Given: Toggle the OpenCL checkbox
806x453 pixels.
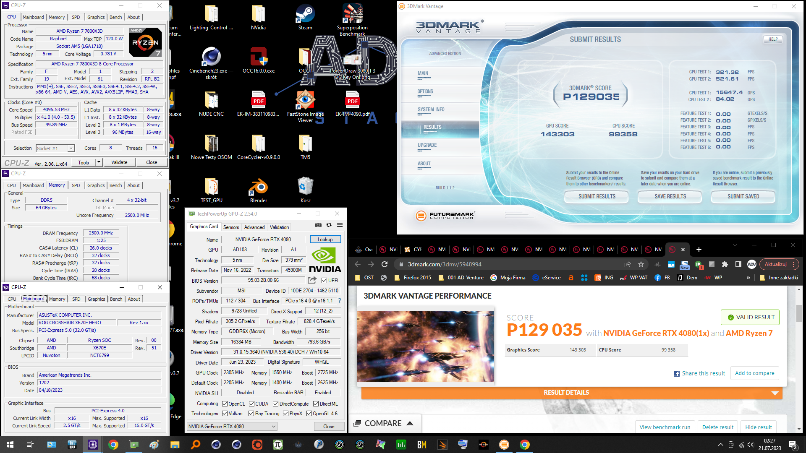Looking at the screenshot, I should pyautogui.click(x=225, y=404).
